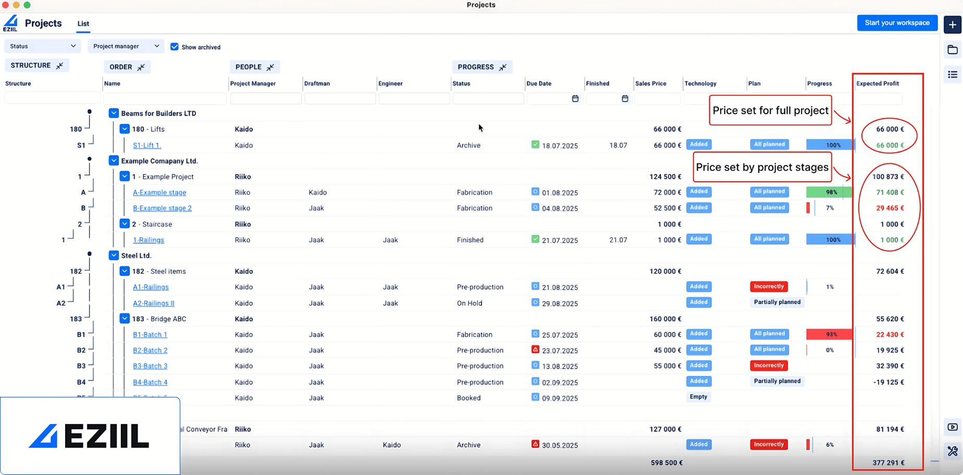
Task: Collapse Example Comapany Ltd. group
Action: point(114,160)
